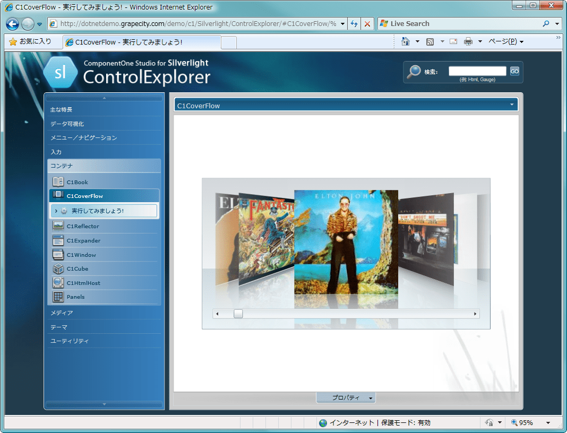Open the C1CoverFlow header dropdown

click(511, 105)
